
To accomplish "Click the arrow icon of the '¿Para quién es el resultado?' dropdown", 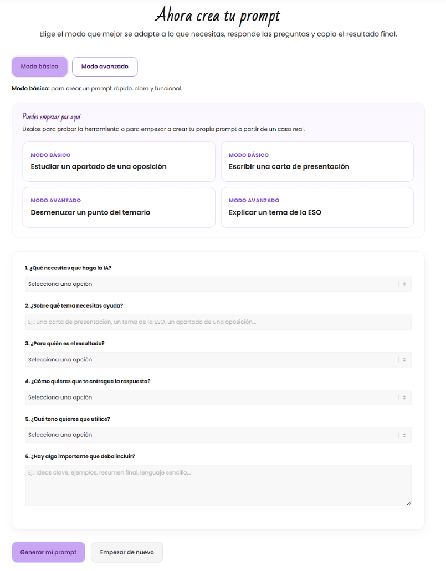I will pyautogui.click(x=404, y=360).
